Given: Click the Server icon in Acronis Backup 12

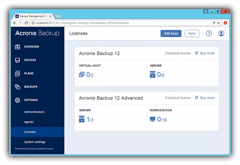Looking at the screenshot, I should (153, 74).
